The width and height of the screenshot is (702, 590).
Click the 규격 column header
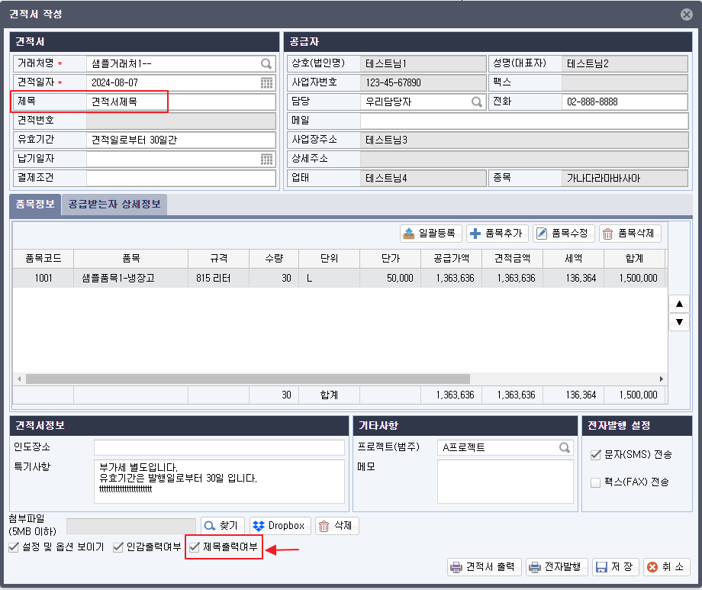218,259
